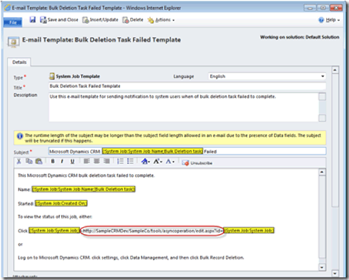349x280 pixels.
Task: Click email body scrollbar down arrow
Action: (x=322, y=267)
